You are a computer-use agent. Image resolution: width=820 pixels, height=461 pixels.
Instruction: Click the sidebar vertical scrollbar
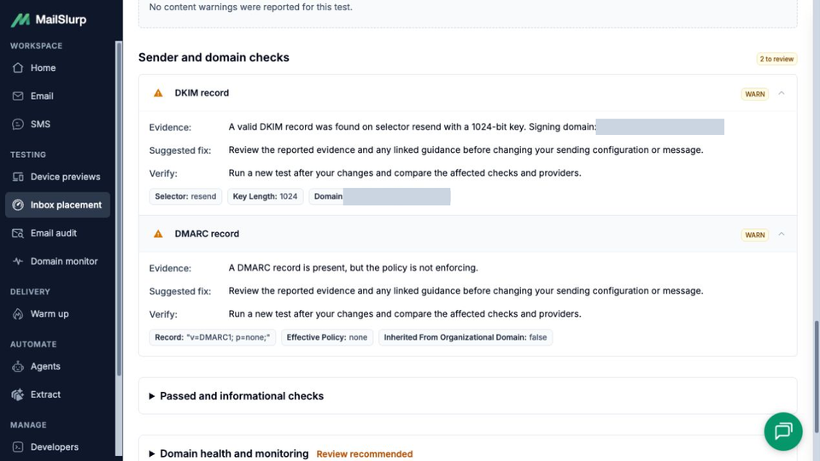pyautogui.click(x=119, y=208)
